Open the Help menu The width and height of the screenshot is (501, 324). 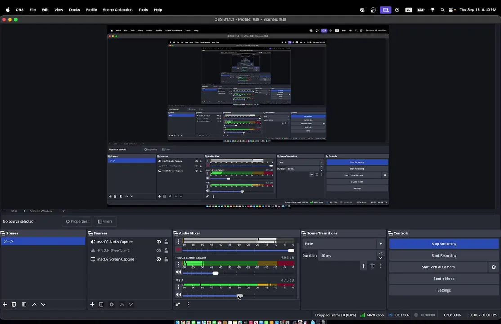(158, 10)
